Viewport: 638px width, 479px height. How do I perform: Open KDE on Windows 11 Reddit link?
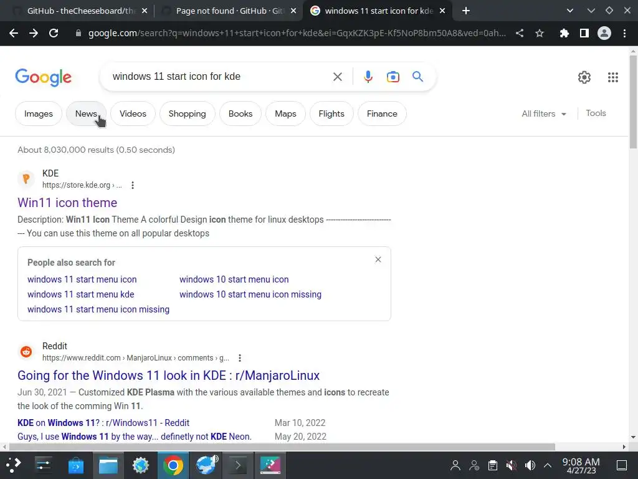[x=103, y=423]
